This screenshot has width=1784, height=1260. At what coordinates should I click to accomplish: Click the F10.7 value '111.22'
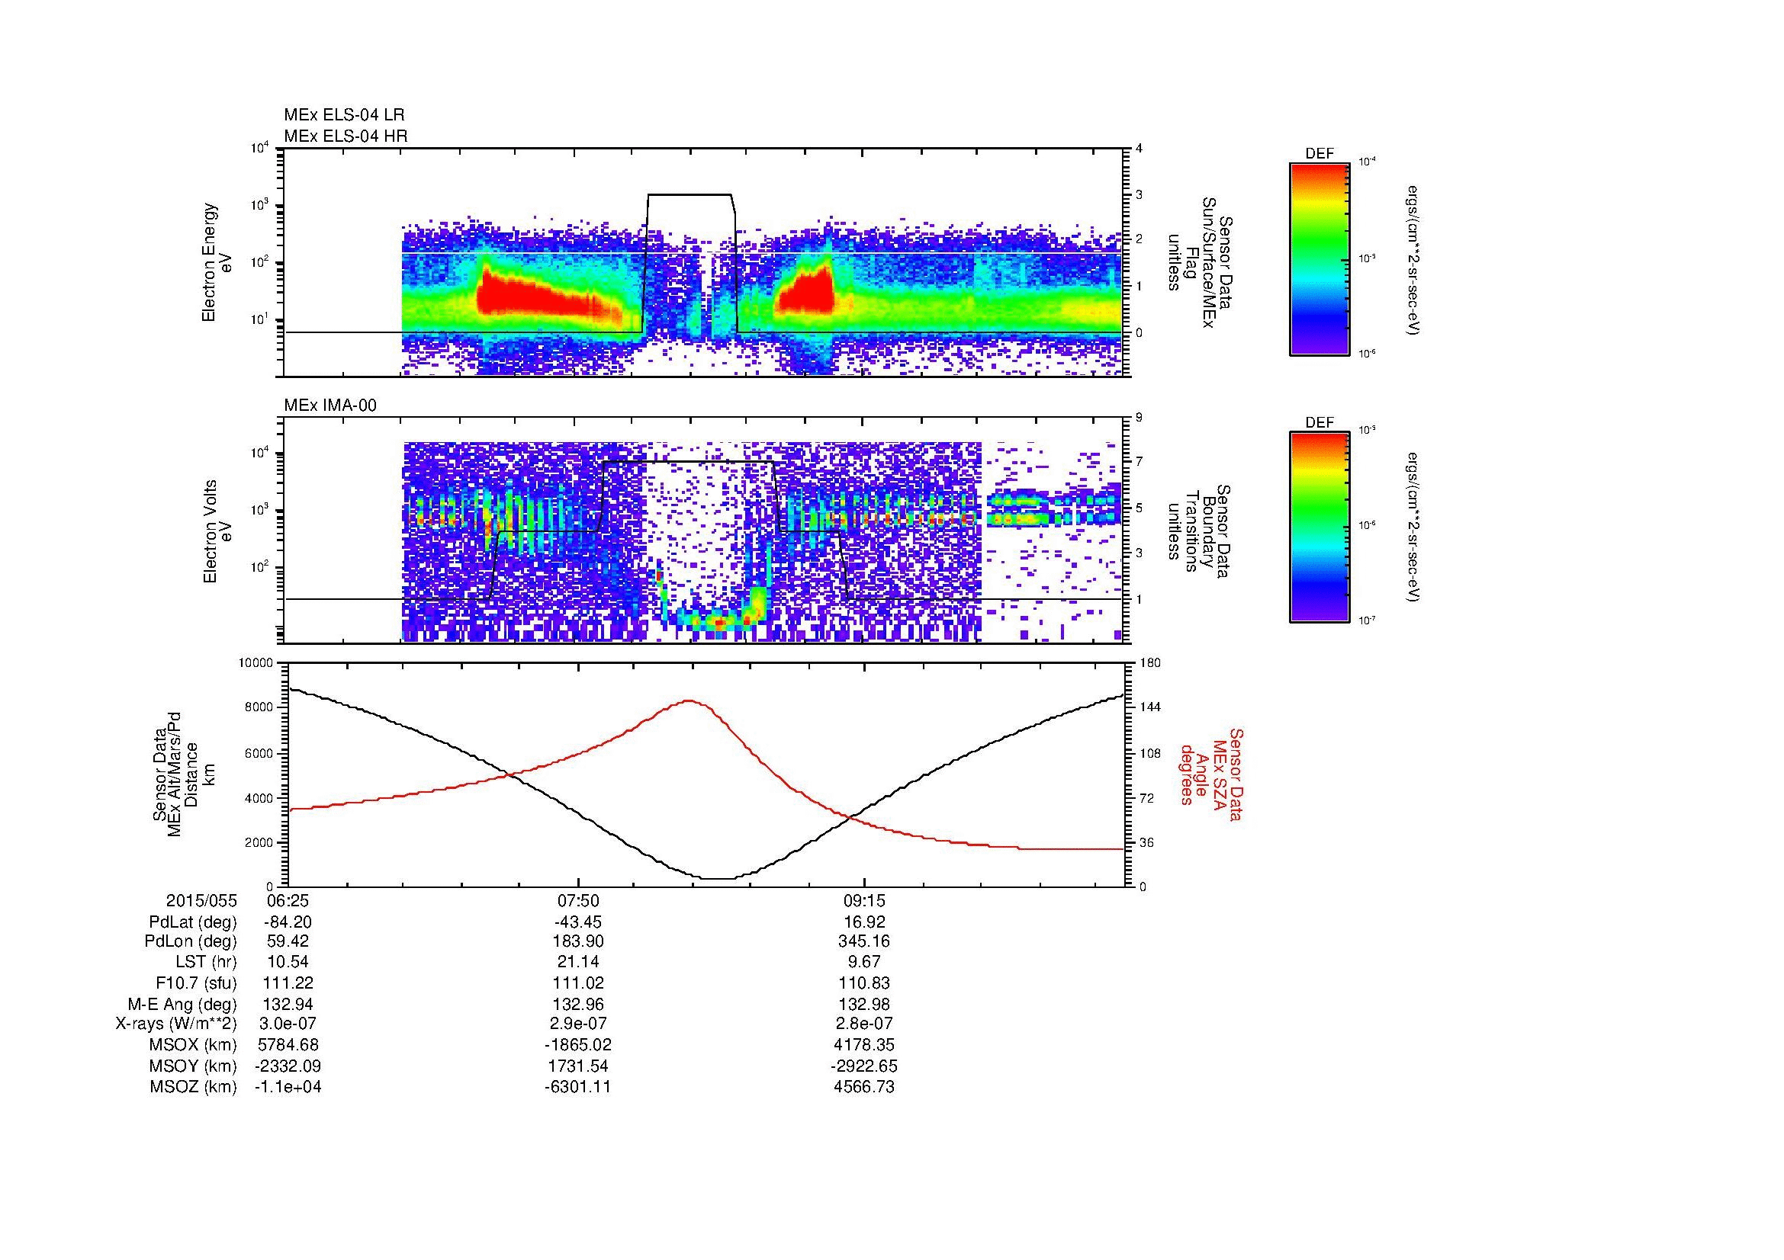(x=288, y=983)
